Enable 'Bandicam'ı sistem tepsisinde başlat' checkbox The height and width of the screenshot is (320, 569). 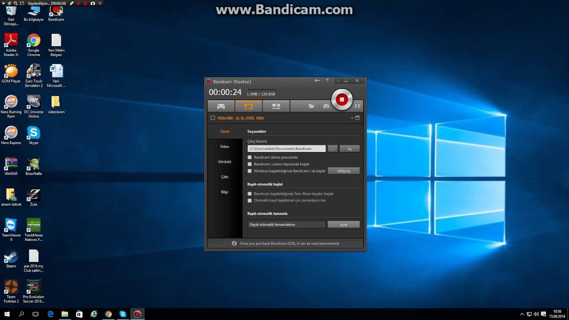tap(250, 164)
